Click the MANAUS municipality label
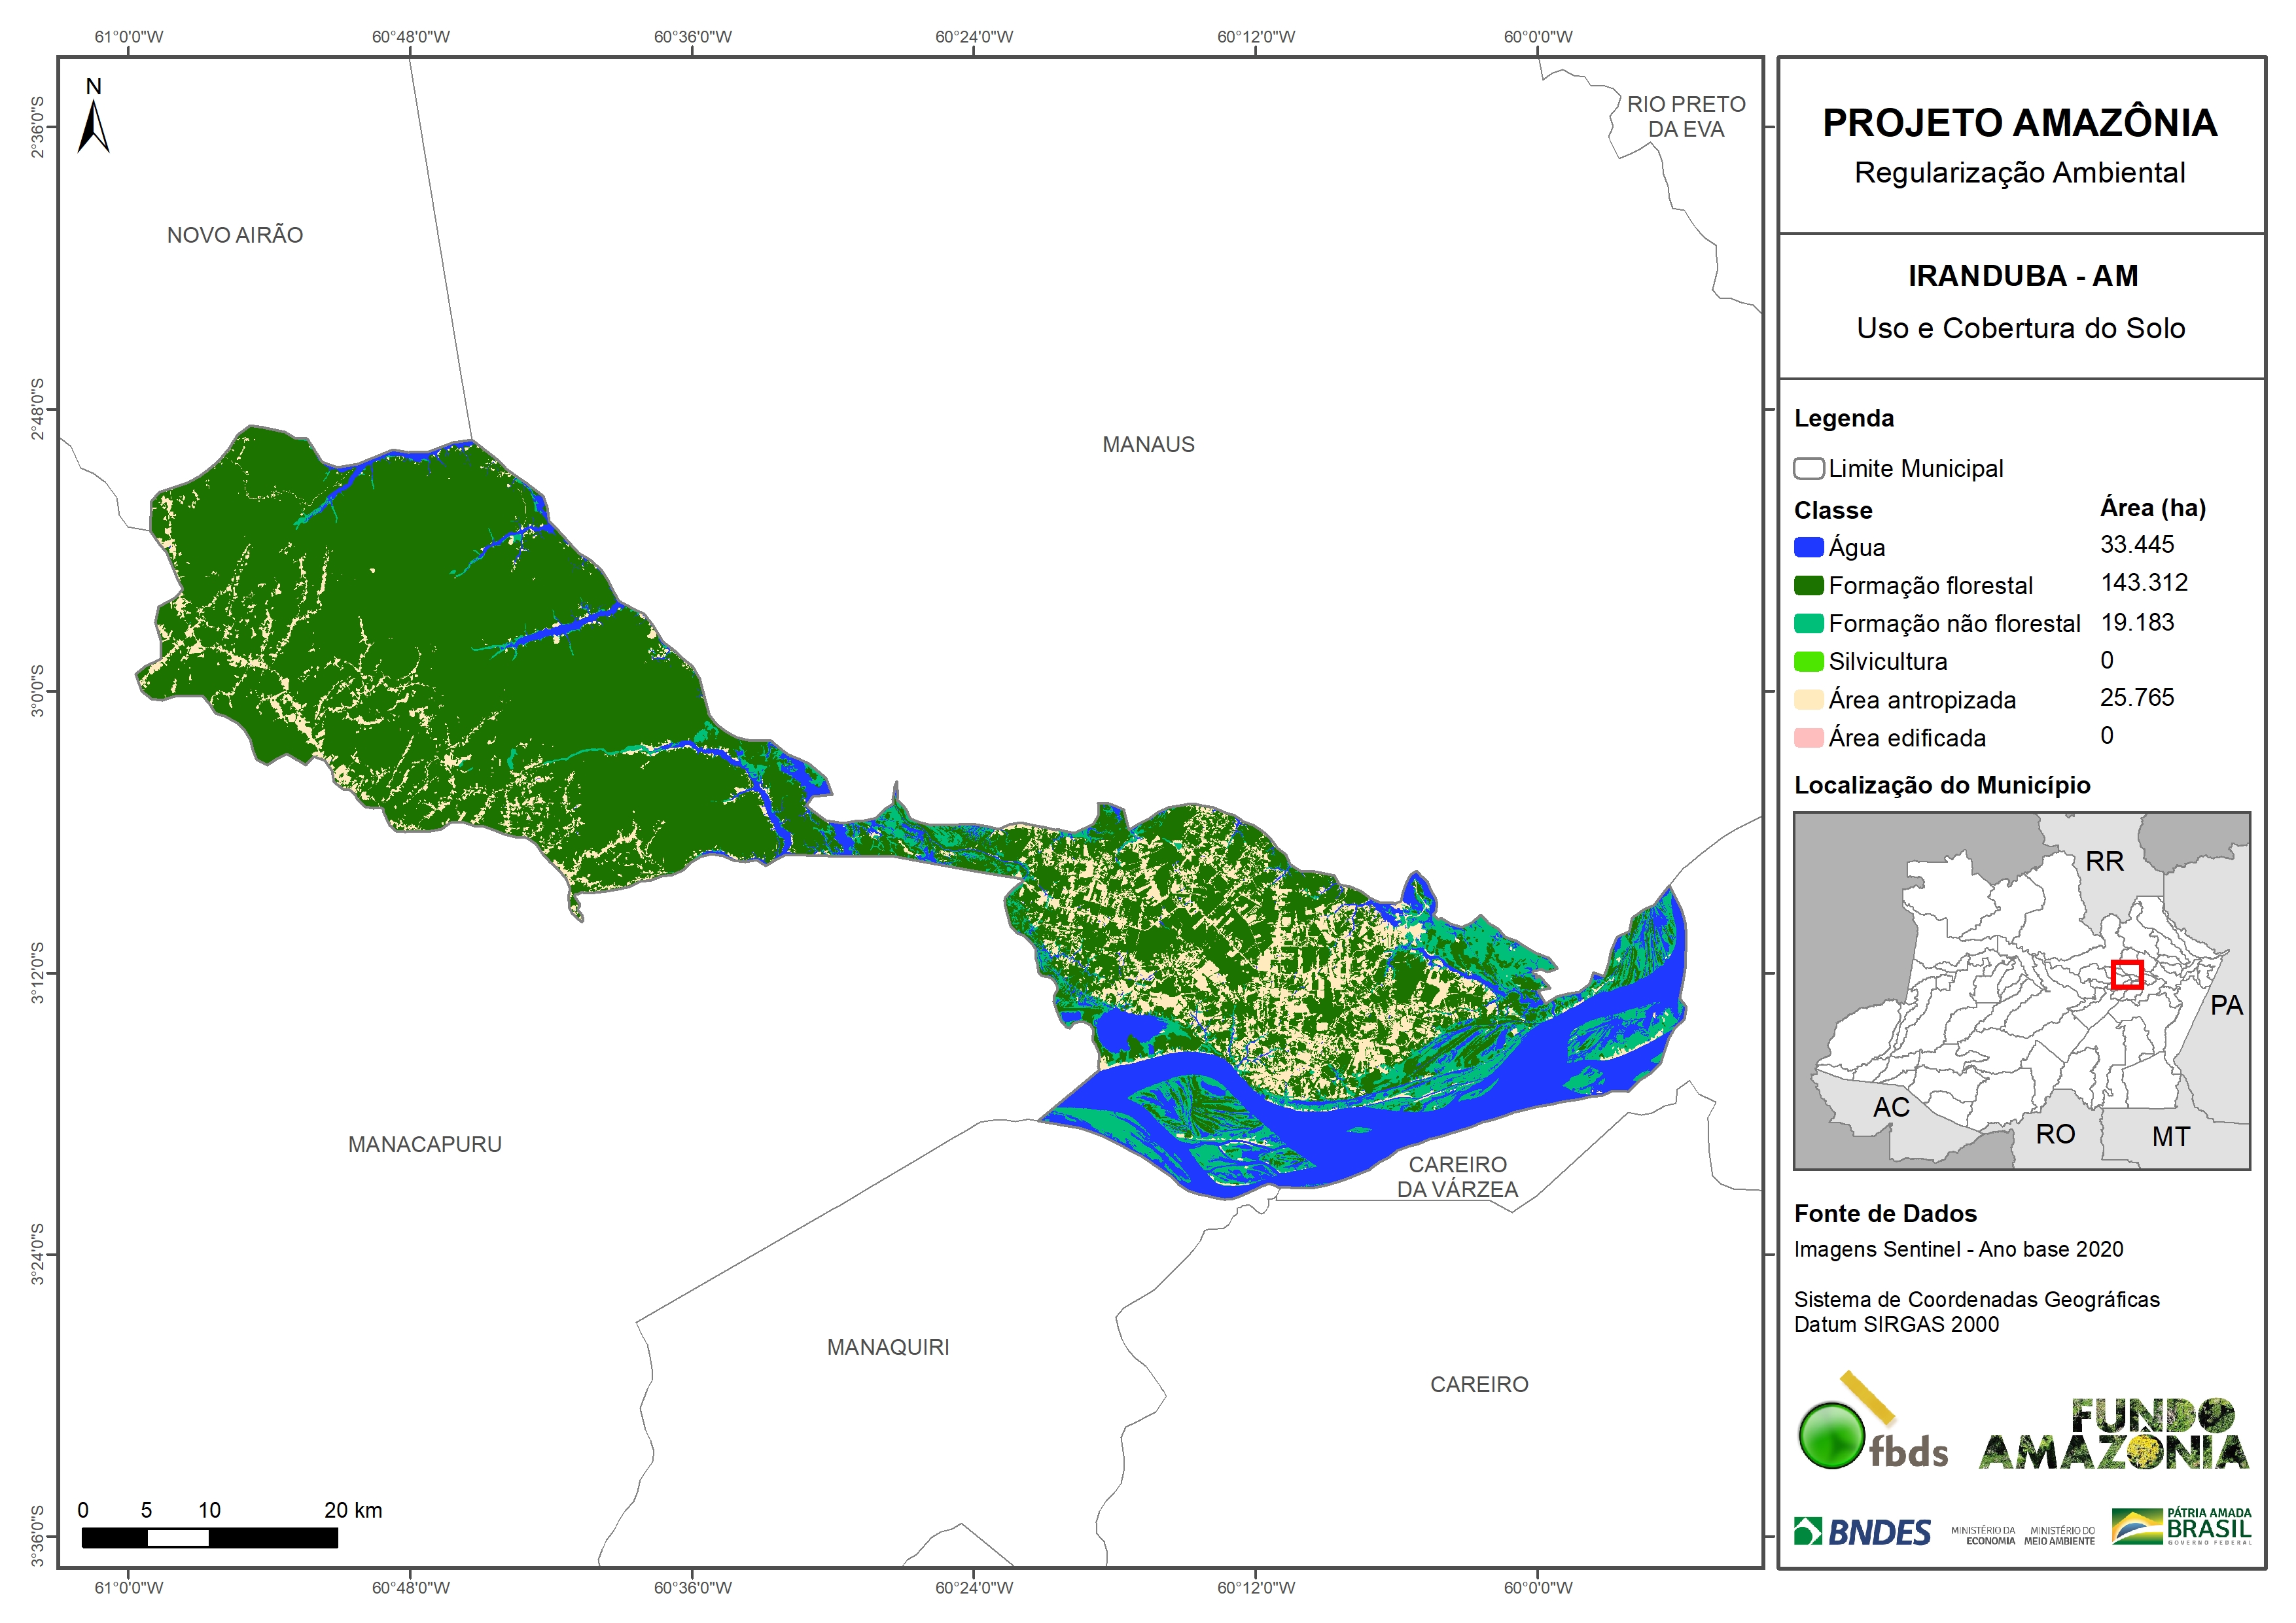Image resolution: width=2296 pixels, height=1623 pixels. click(1148, 444)
